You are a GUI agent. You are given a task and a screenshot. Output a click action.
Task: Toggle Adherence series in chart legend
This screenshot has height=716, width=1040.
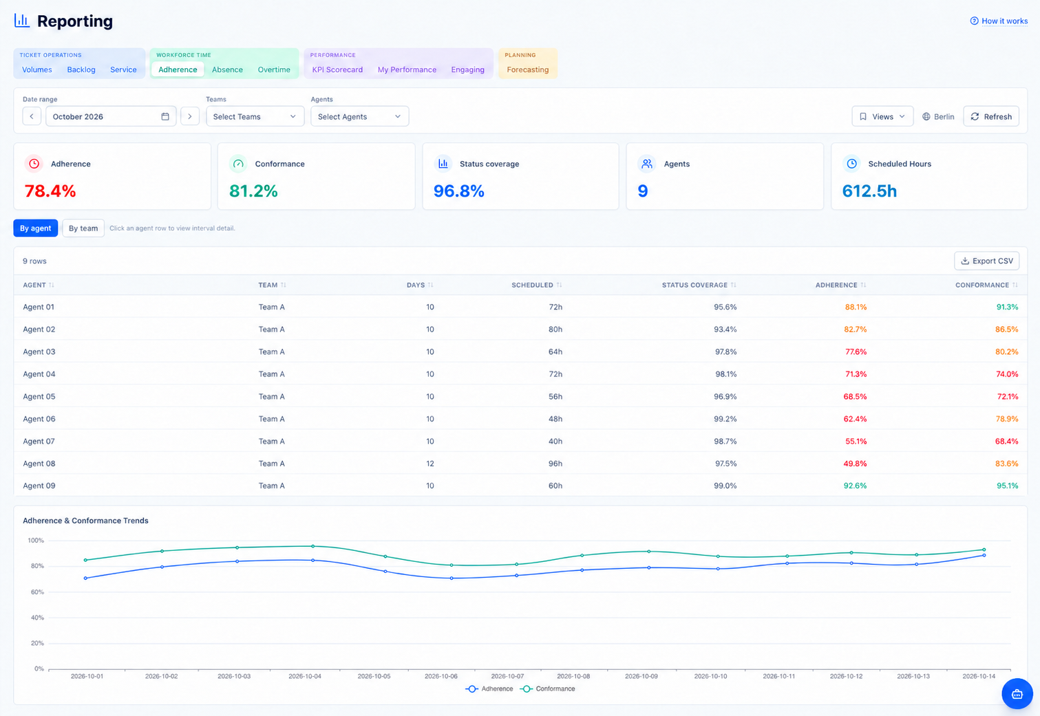[x=489, y=688]
